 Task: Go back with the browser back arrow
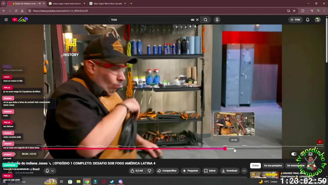pyautogui.click(x=4, y=11)
